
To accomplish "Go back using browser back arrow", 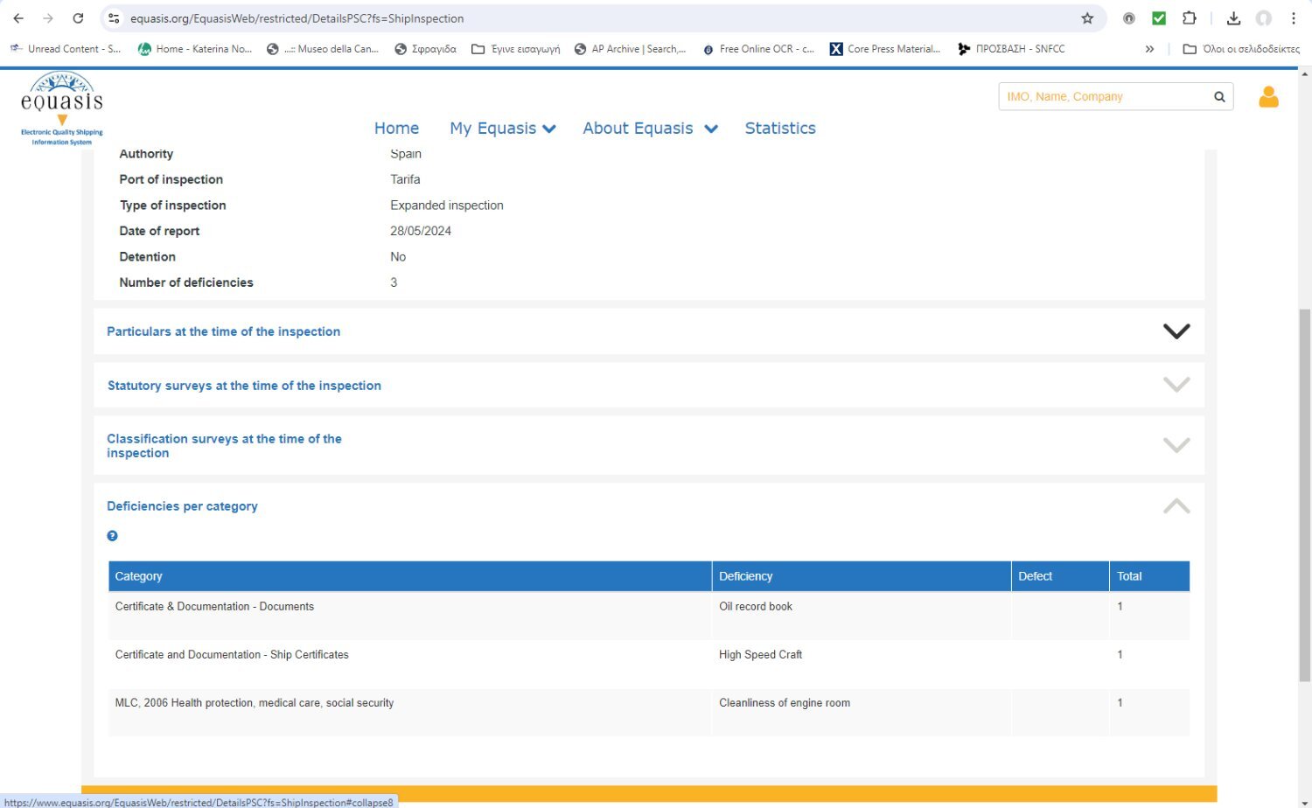I will tap(18, 18).
